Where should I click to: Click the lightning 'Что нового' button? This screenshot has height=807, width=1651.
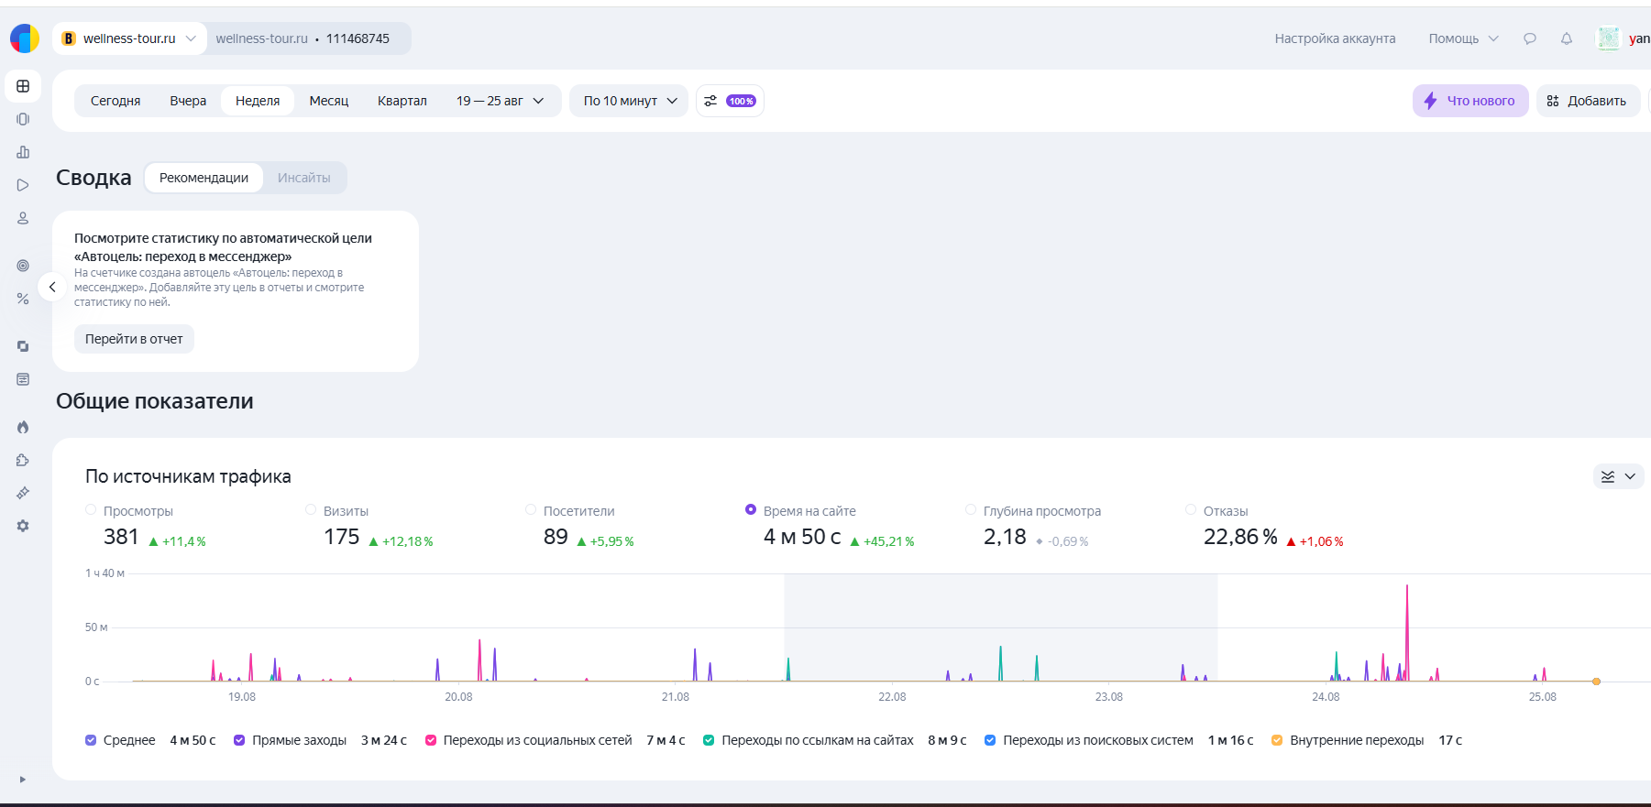coord(1470,101)
